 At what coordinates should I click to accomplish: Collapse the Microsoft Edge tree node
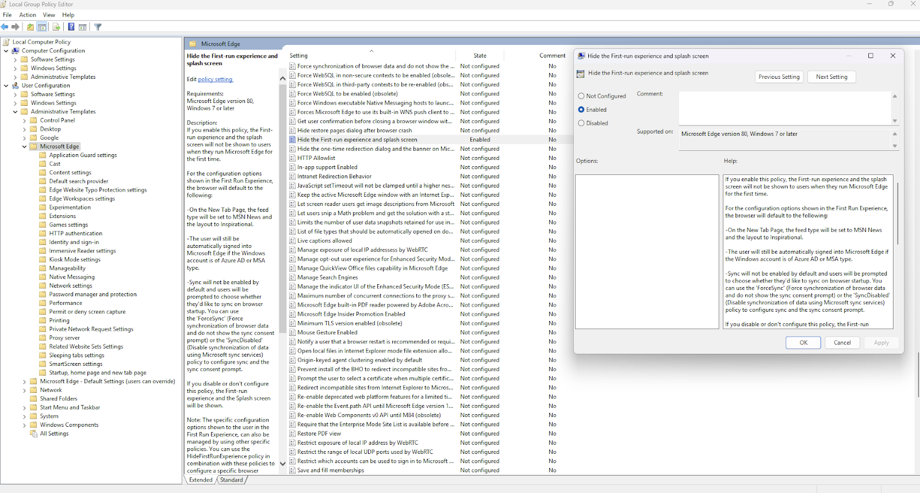coord(25,147)
